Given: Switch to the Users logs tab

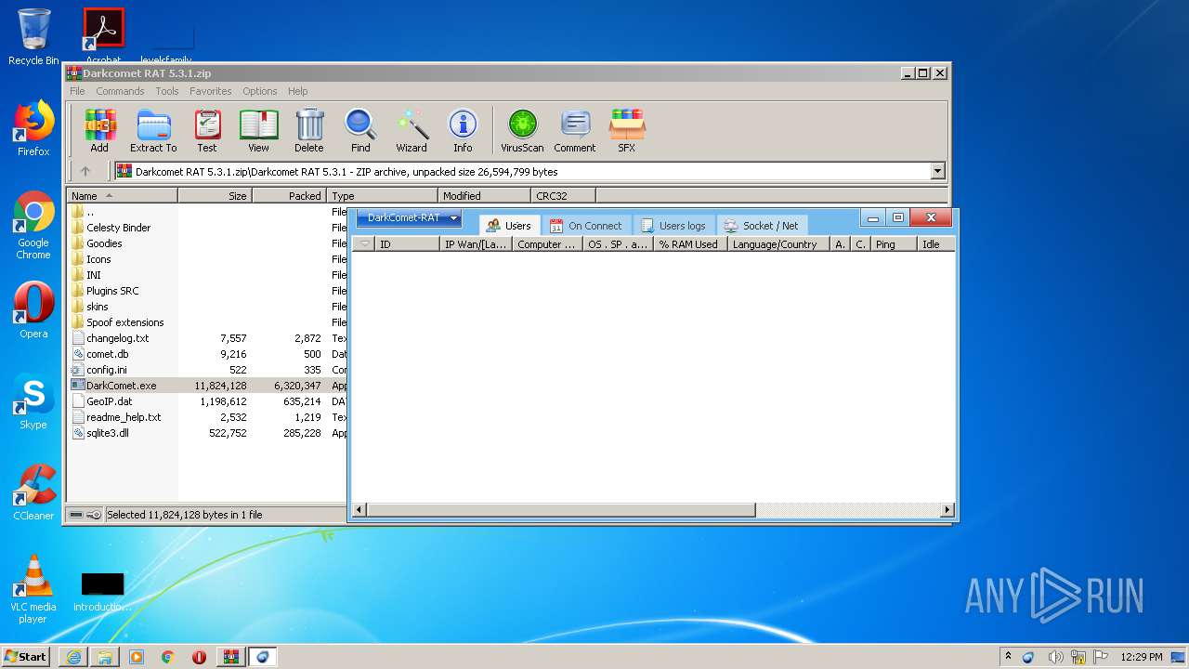Looking at the screenshot, I should (x=673, y=226).
